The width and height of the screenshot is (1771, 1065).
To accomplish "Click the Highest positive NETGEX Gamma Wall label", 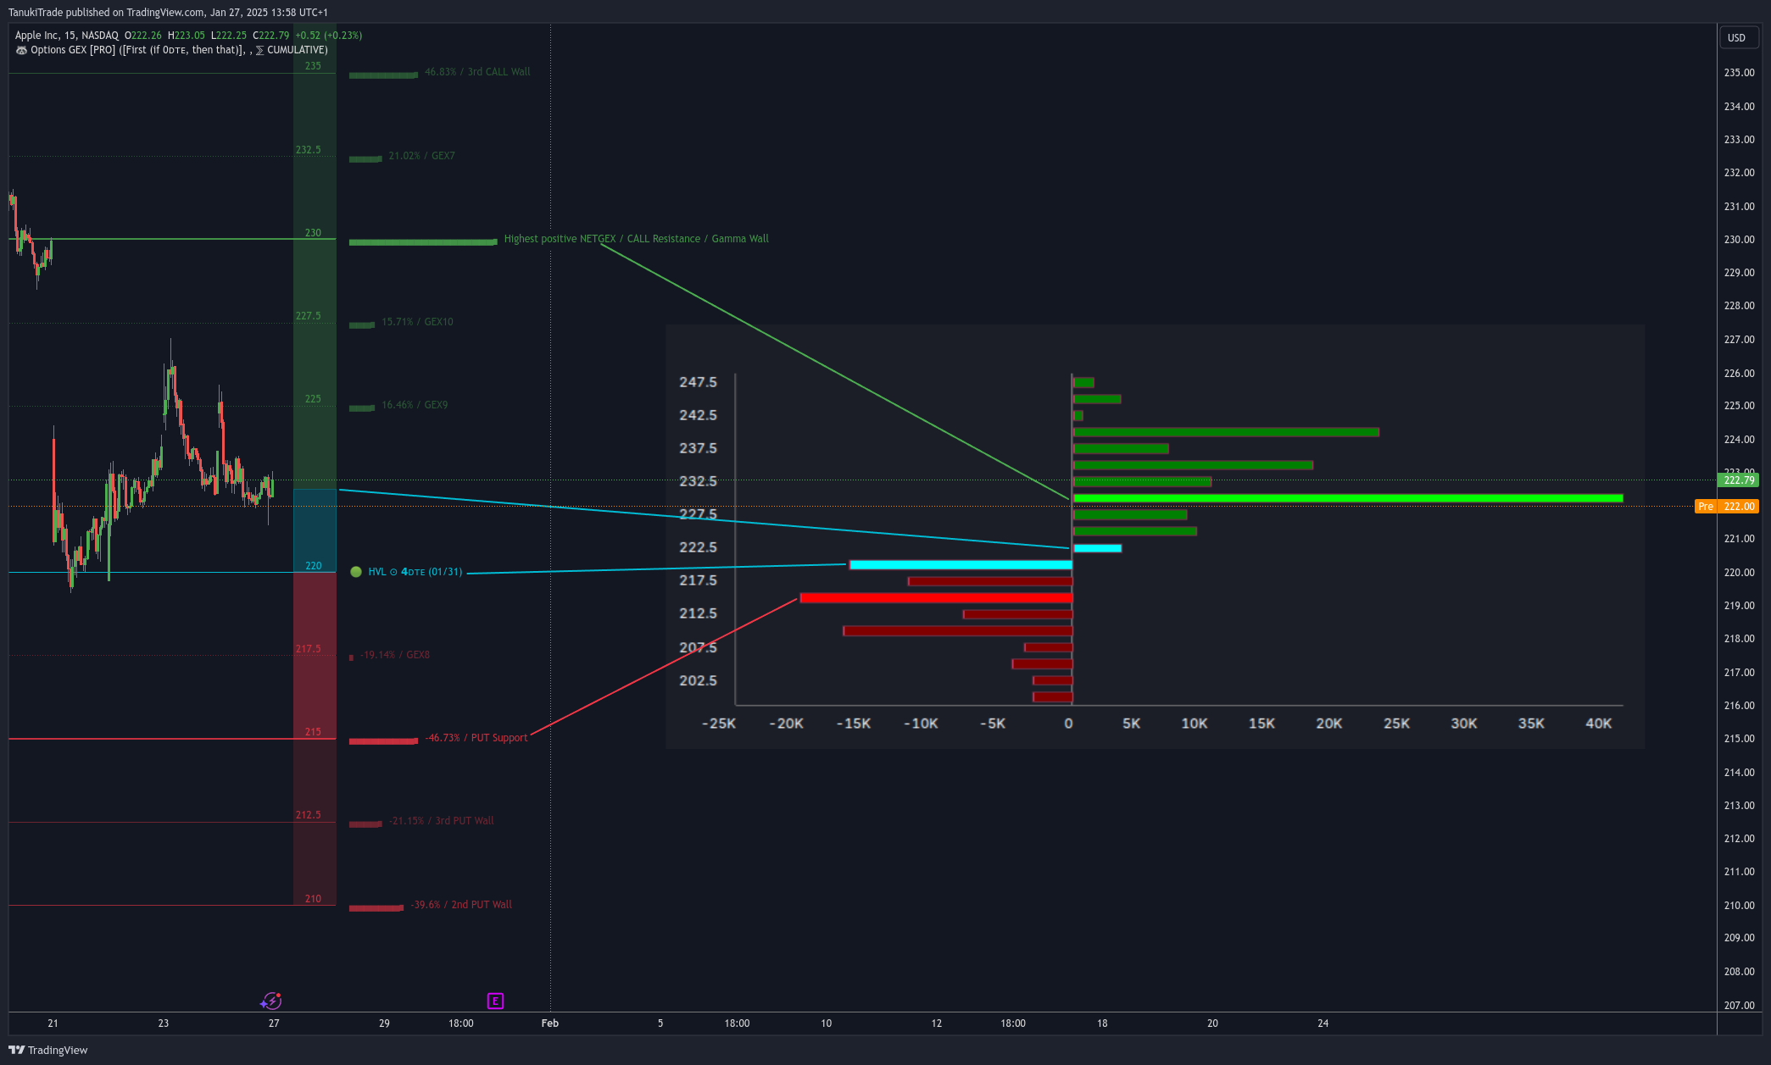I will [x=637, y=239].
